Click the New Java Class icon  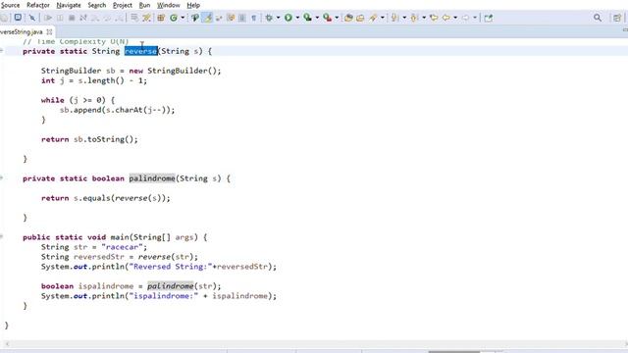click(x=174, y=18)
